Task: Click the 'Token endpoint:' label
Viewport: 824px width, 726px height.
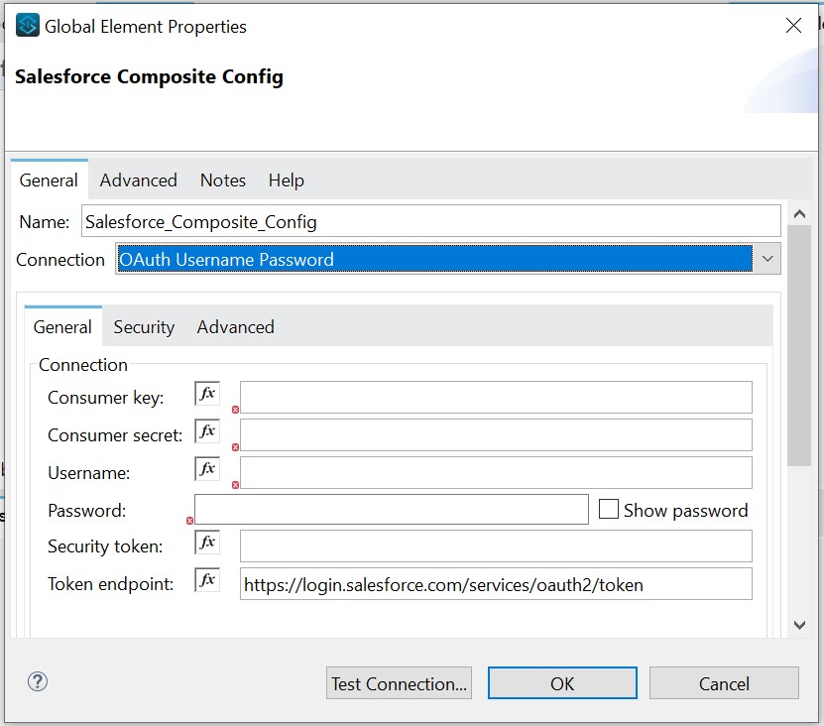Action: pos(110,584)
